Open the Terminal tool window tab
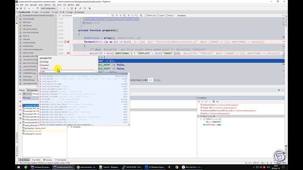 pyautogui.click(x=48, y=160)
